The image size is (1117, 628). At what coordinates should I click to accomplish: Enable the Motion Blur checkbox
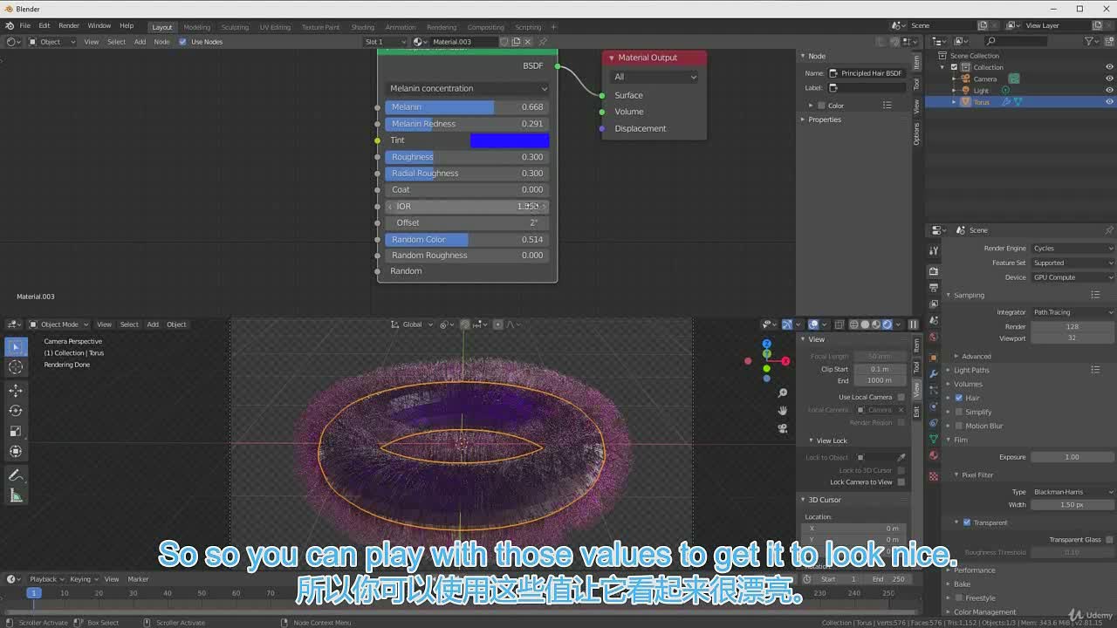[959, 426]
